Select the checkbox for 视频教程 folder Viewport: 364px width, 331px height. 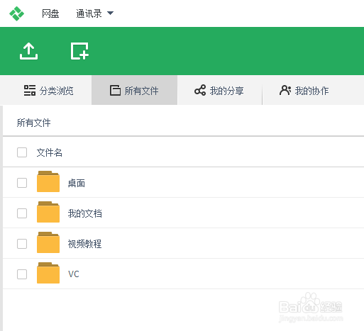pos(22,244)
